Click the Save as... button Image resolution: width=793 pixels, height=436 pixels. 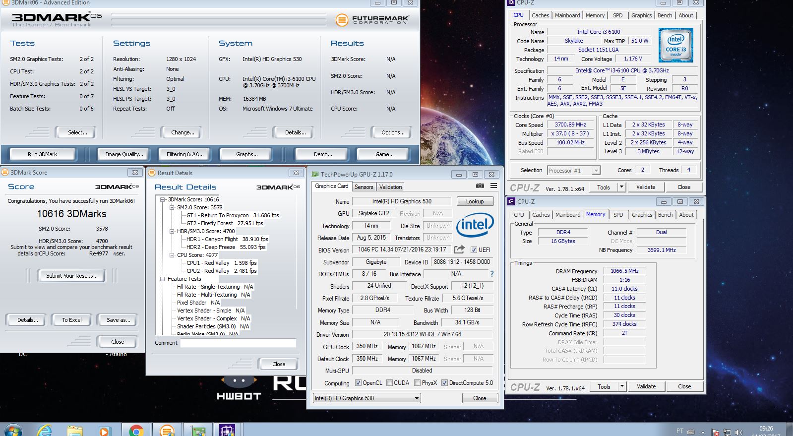coord(118,320)
